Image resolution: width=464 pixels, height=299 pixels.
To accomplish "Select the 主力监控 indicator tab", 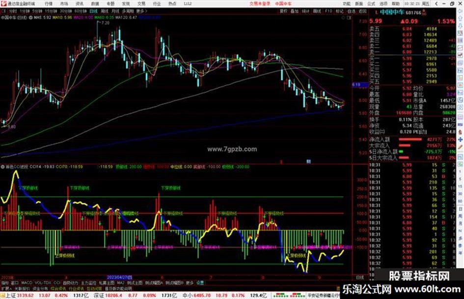I will [x=88, y=283].
